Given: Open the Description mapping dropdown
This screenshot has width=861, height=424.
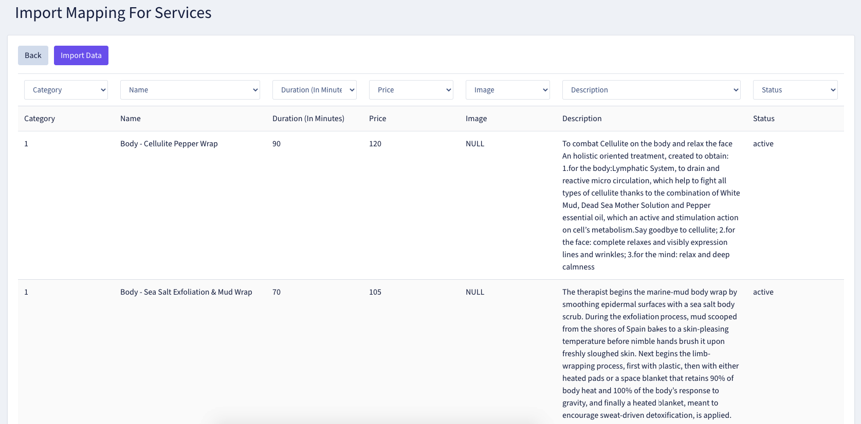Looking at the screenshot, I should pyautogui.click(x=651, y=90).
